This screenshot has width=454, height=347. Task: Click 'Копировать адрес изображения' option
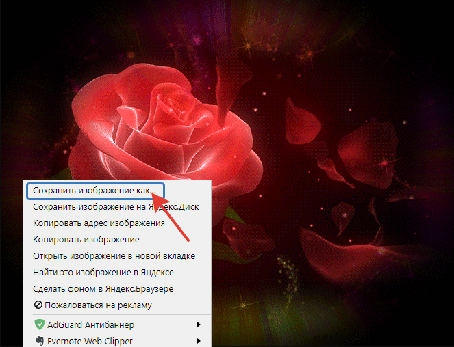[x=117, y=223]
